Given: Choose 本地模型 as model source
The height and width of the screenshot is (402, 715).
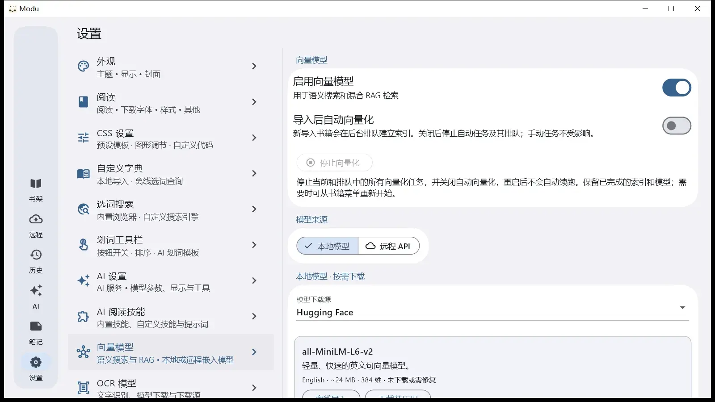Looking at the screenshot, I should tap(328, 246).
